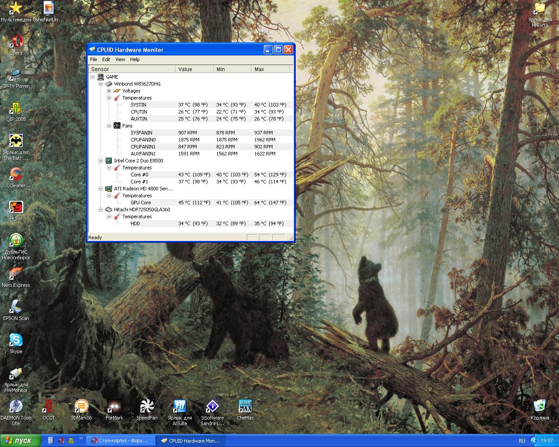Open the Edit menu
The height and width of the screenshot is (447, 559).
point(106,59)
